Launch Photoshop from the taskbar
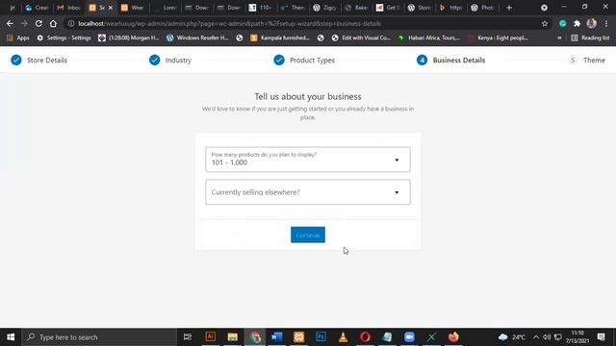This screenshot has width=616, height=346. click(x=321, y=337)
